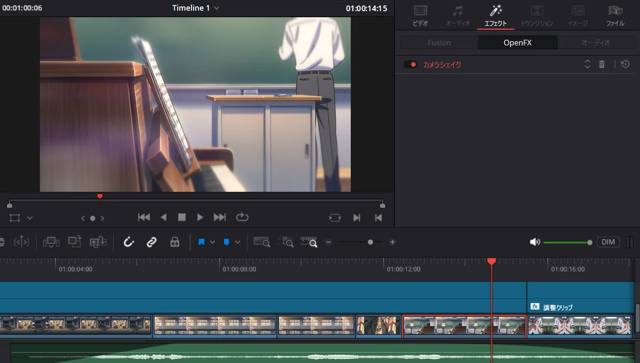Image resolution: width=640 pixels, height=363 pixels.
Task: Open the ビデオ inspector tab
Action: point(420,15)
